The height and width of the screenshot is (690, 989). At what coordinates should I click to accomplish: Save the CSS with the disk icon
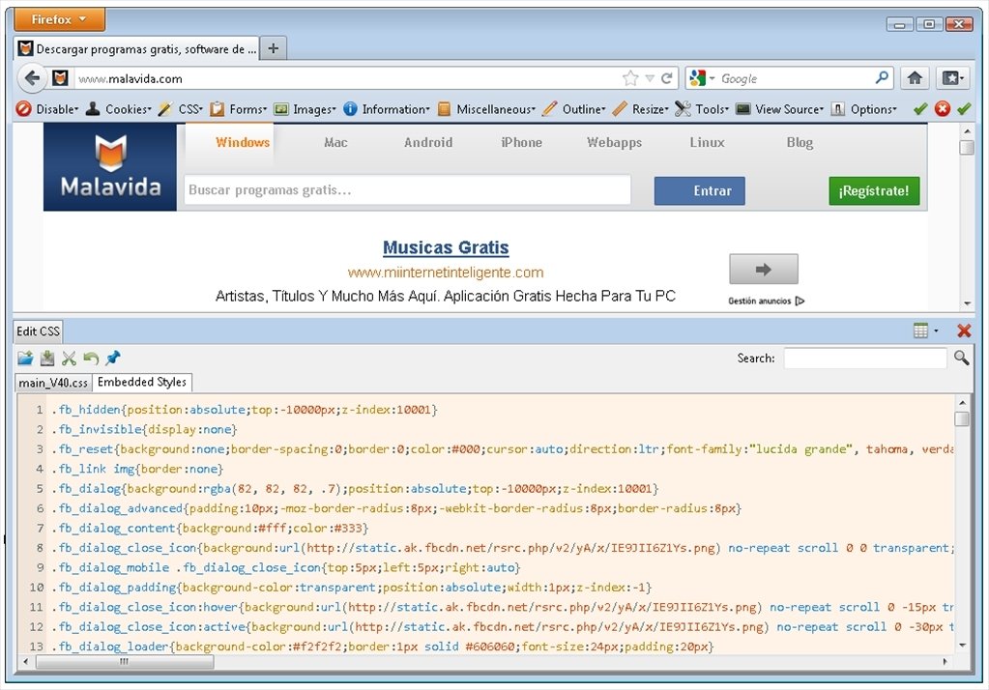(47, 359)
